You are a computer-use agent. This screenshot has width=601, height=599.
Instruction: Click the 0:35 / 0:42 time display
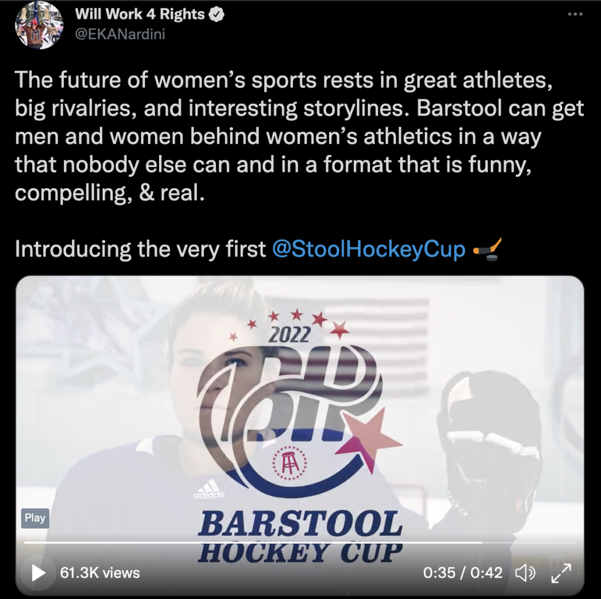pos(462,573)
